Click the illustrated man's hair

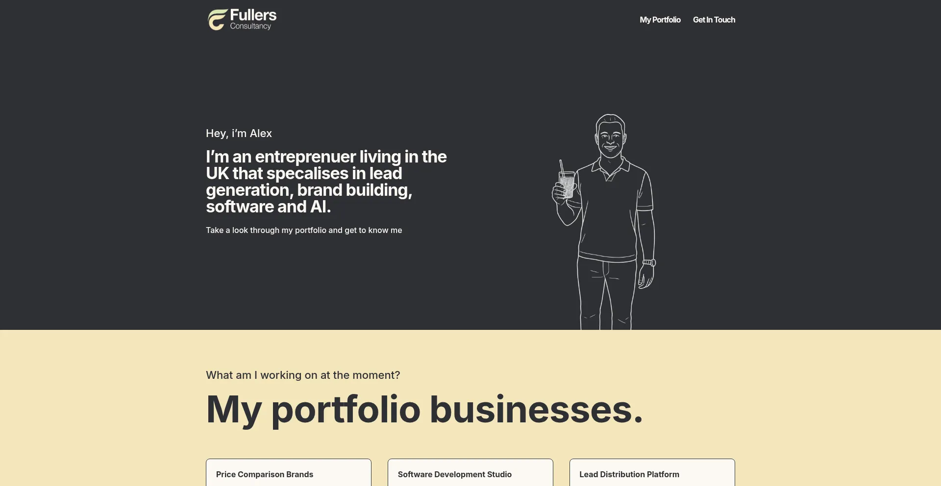(x=610, y=119)
